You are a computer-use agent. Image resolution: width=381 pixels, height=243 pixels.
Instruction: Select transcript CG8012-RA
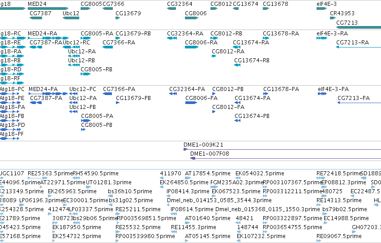[214, 56]
